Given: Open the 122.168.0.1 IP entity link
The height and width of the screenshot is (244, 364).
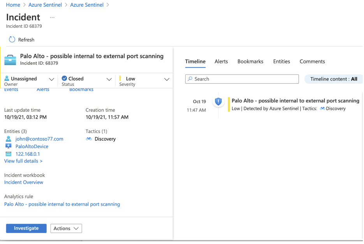Looking at the screenshot, I should (28, 154).
